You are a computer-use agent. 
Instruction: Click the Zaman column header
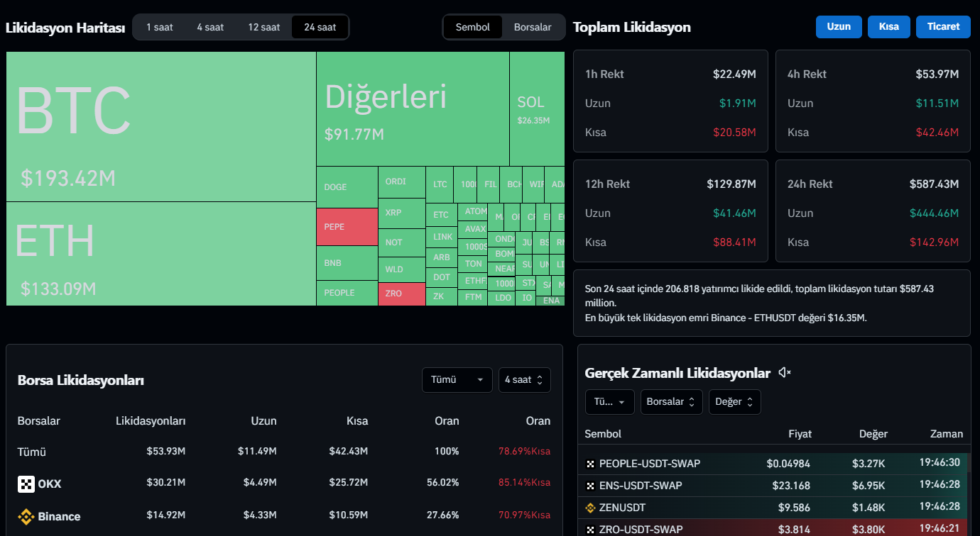coord(947,434)
